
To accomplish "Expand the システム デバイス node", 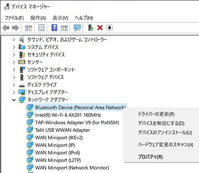I will pos(14,47).
